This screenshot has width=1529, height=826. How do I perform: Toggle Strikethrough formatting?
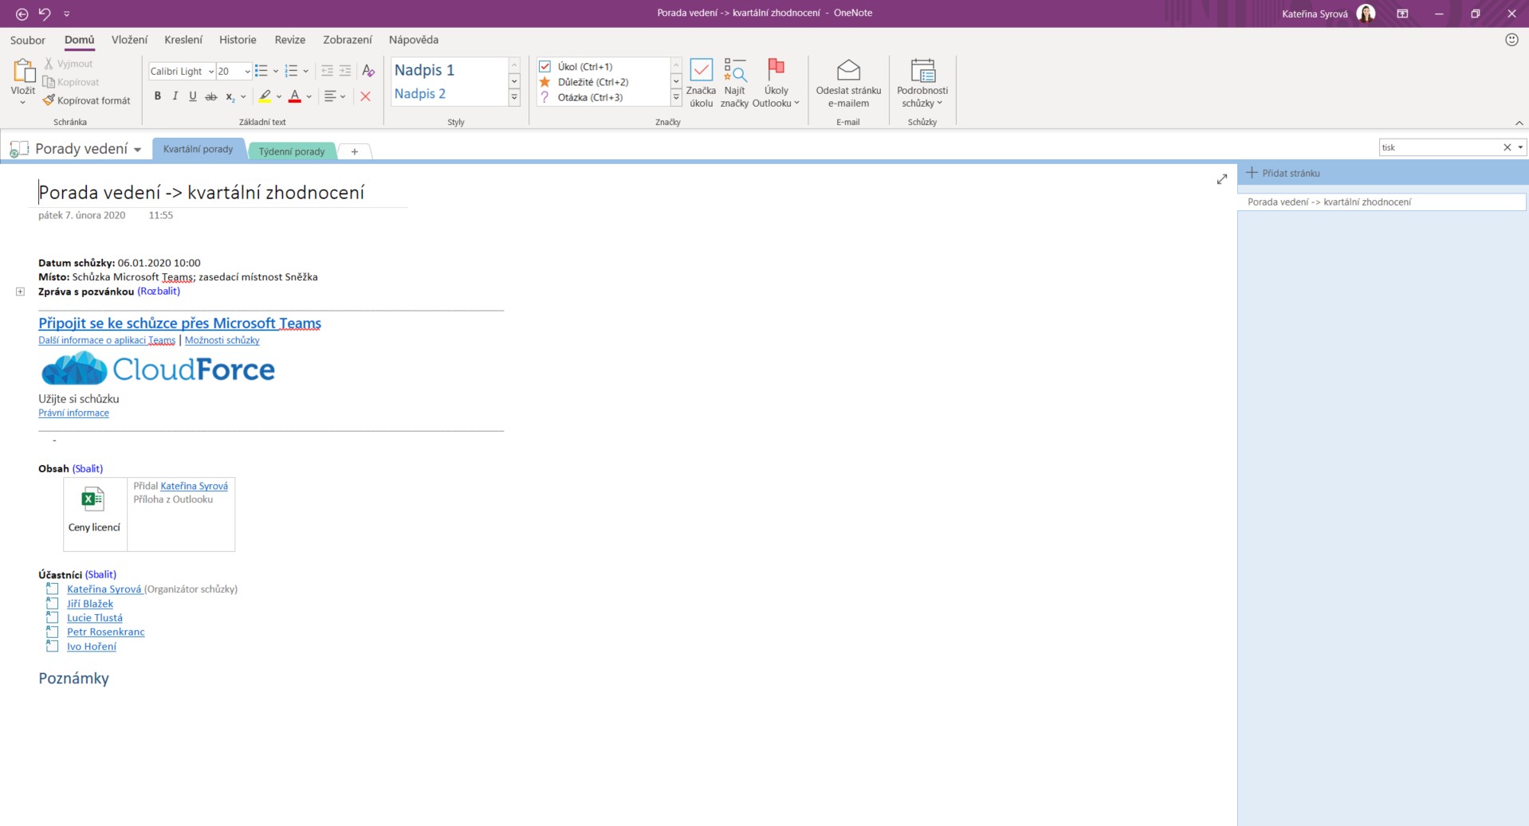click(x=211, y=96)
